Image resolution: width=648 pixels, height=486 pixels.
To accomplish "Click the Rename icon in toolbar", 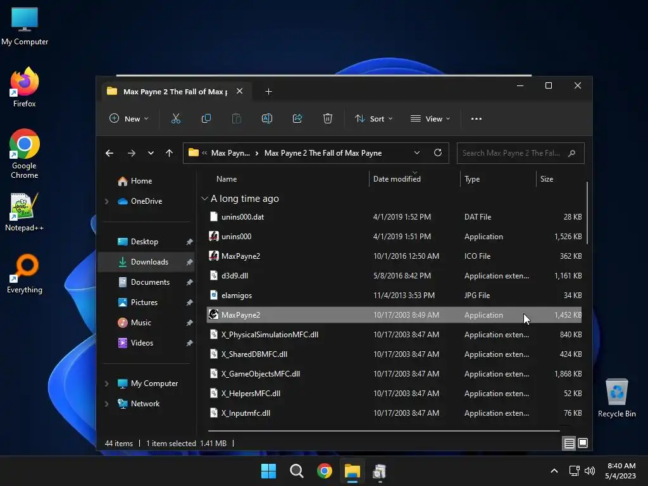I will pos(267,118).
